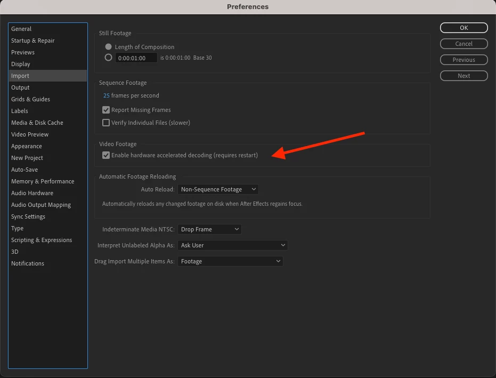Open Media & Disk Cache preferences
Screen dimensions: 496x378
pos(48,123)
